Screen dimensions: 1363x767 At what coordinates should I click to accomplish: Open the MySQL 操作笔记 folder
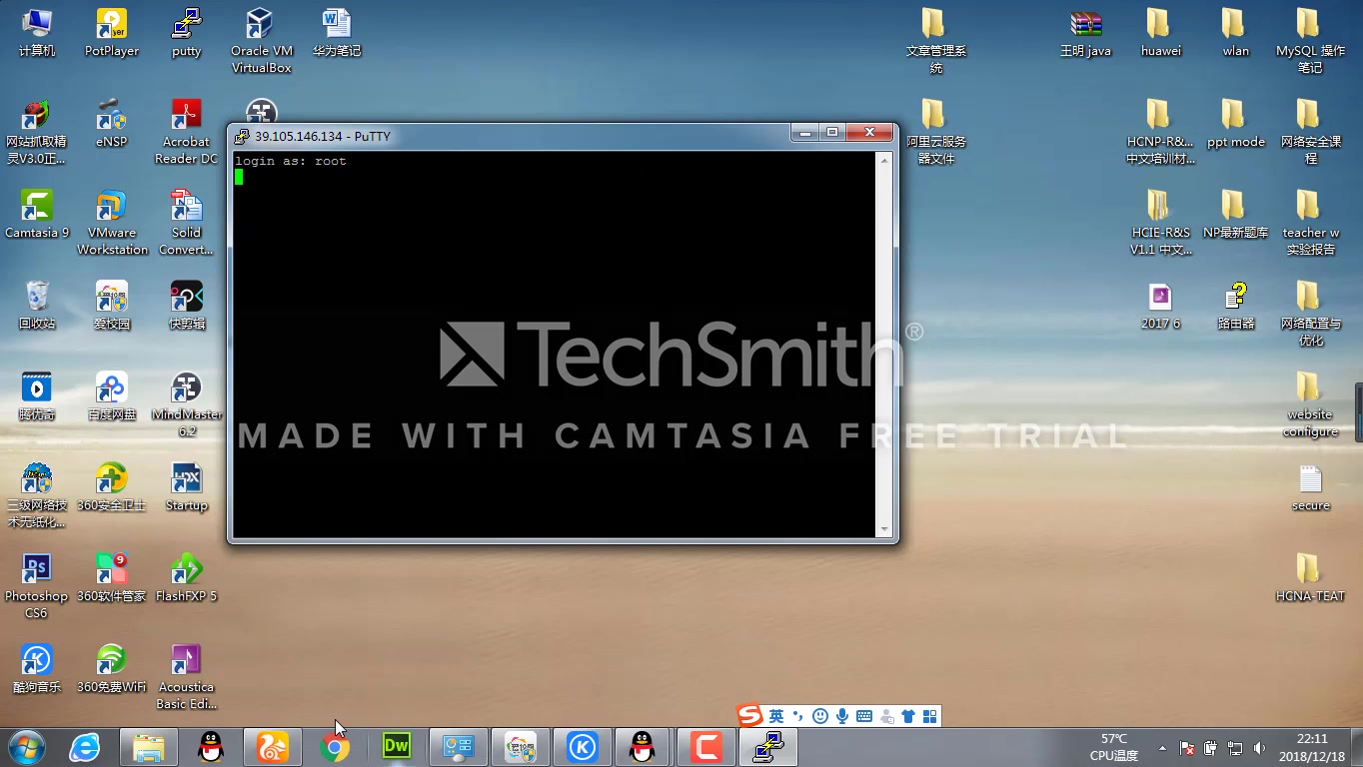(1310, 40)
